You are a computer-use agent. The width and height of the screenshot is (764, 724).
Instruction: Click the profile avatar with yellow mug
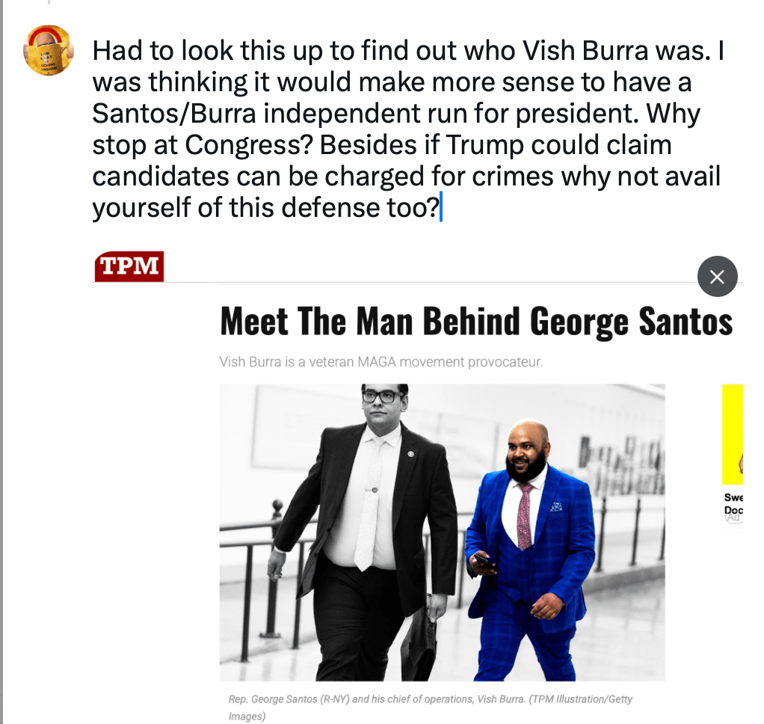click(x=49, y=50)
